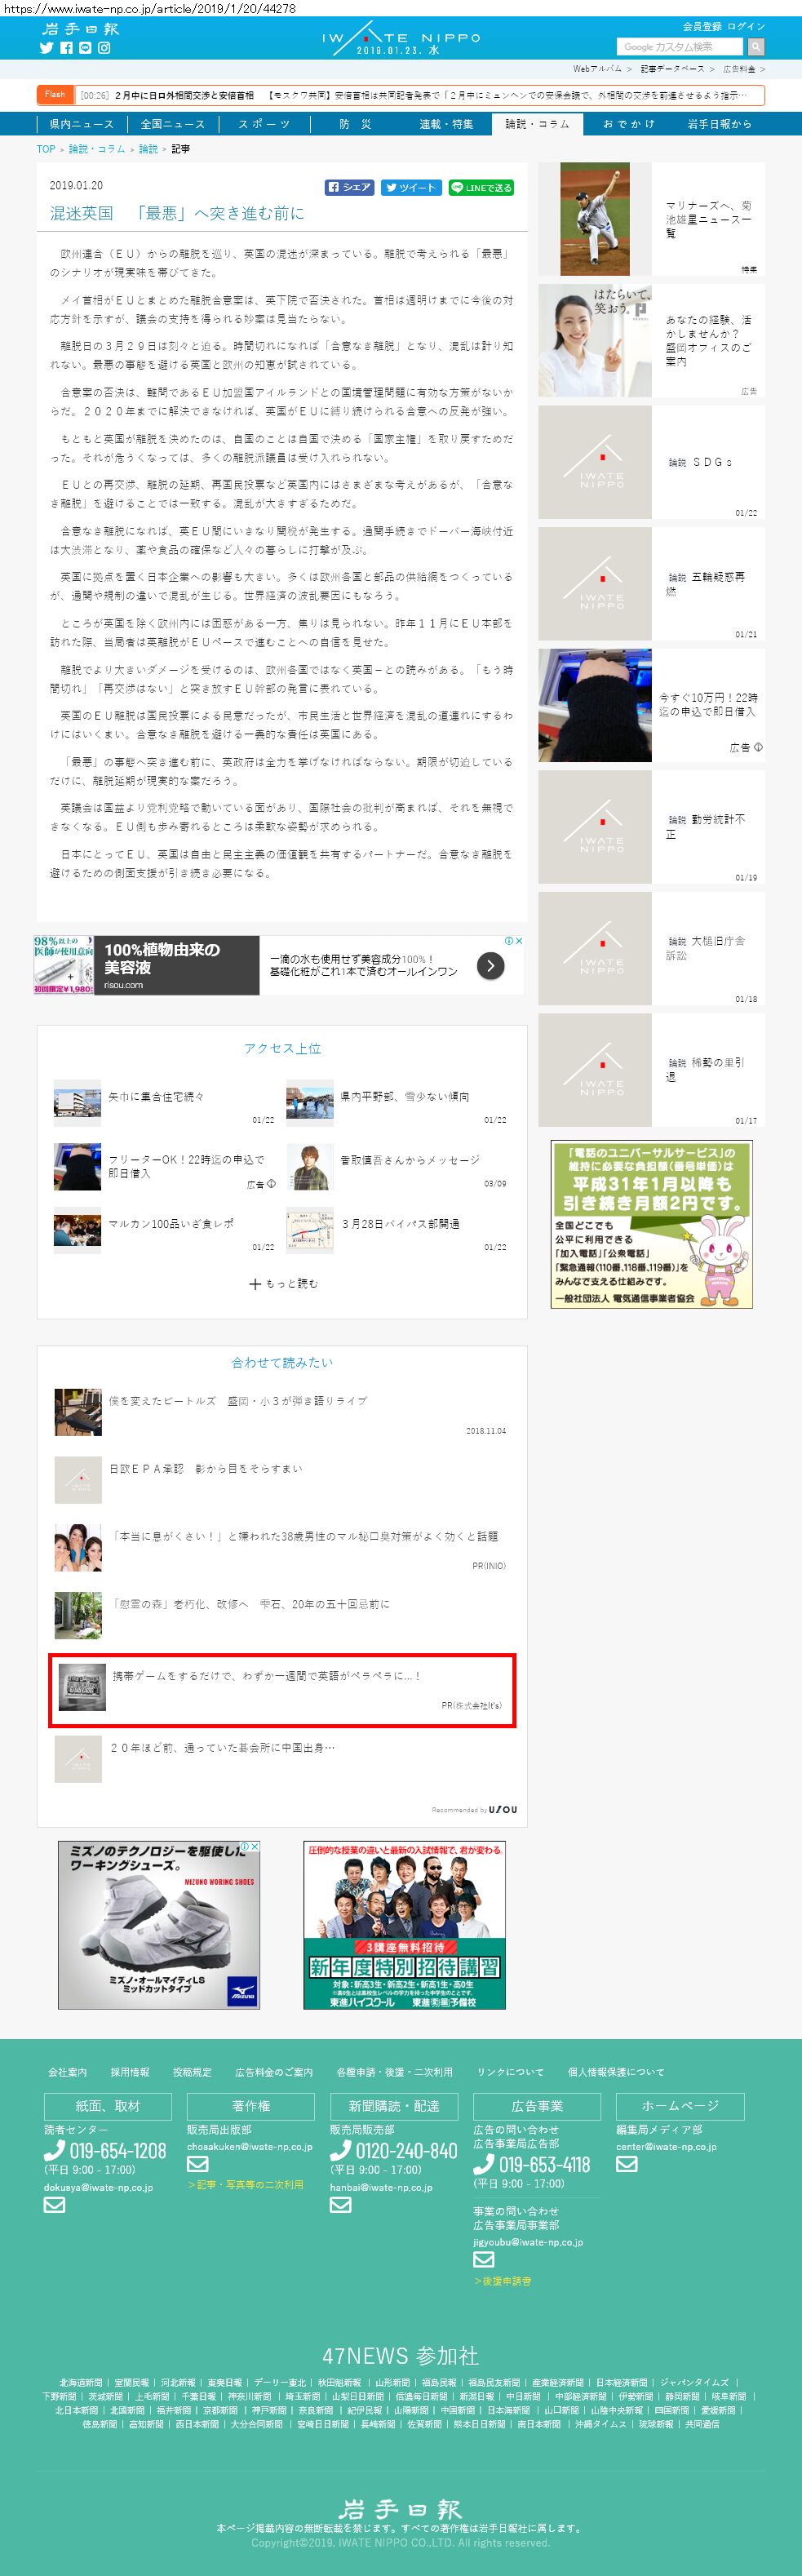This screenshot has height=2576, width=802.
Task: Expand もっと読む in アクセス上位 section
Action: (283, 1283)
